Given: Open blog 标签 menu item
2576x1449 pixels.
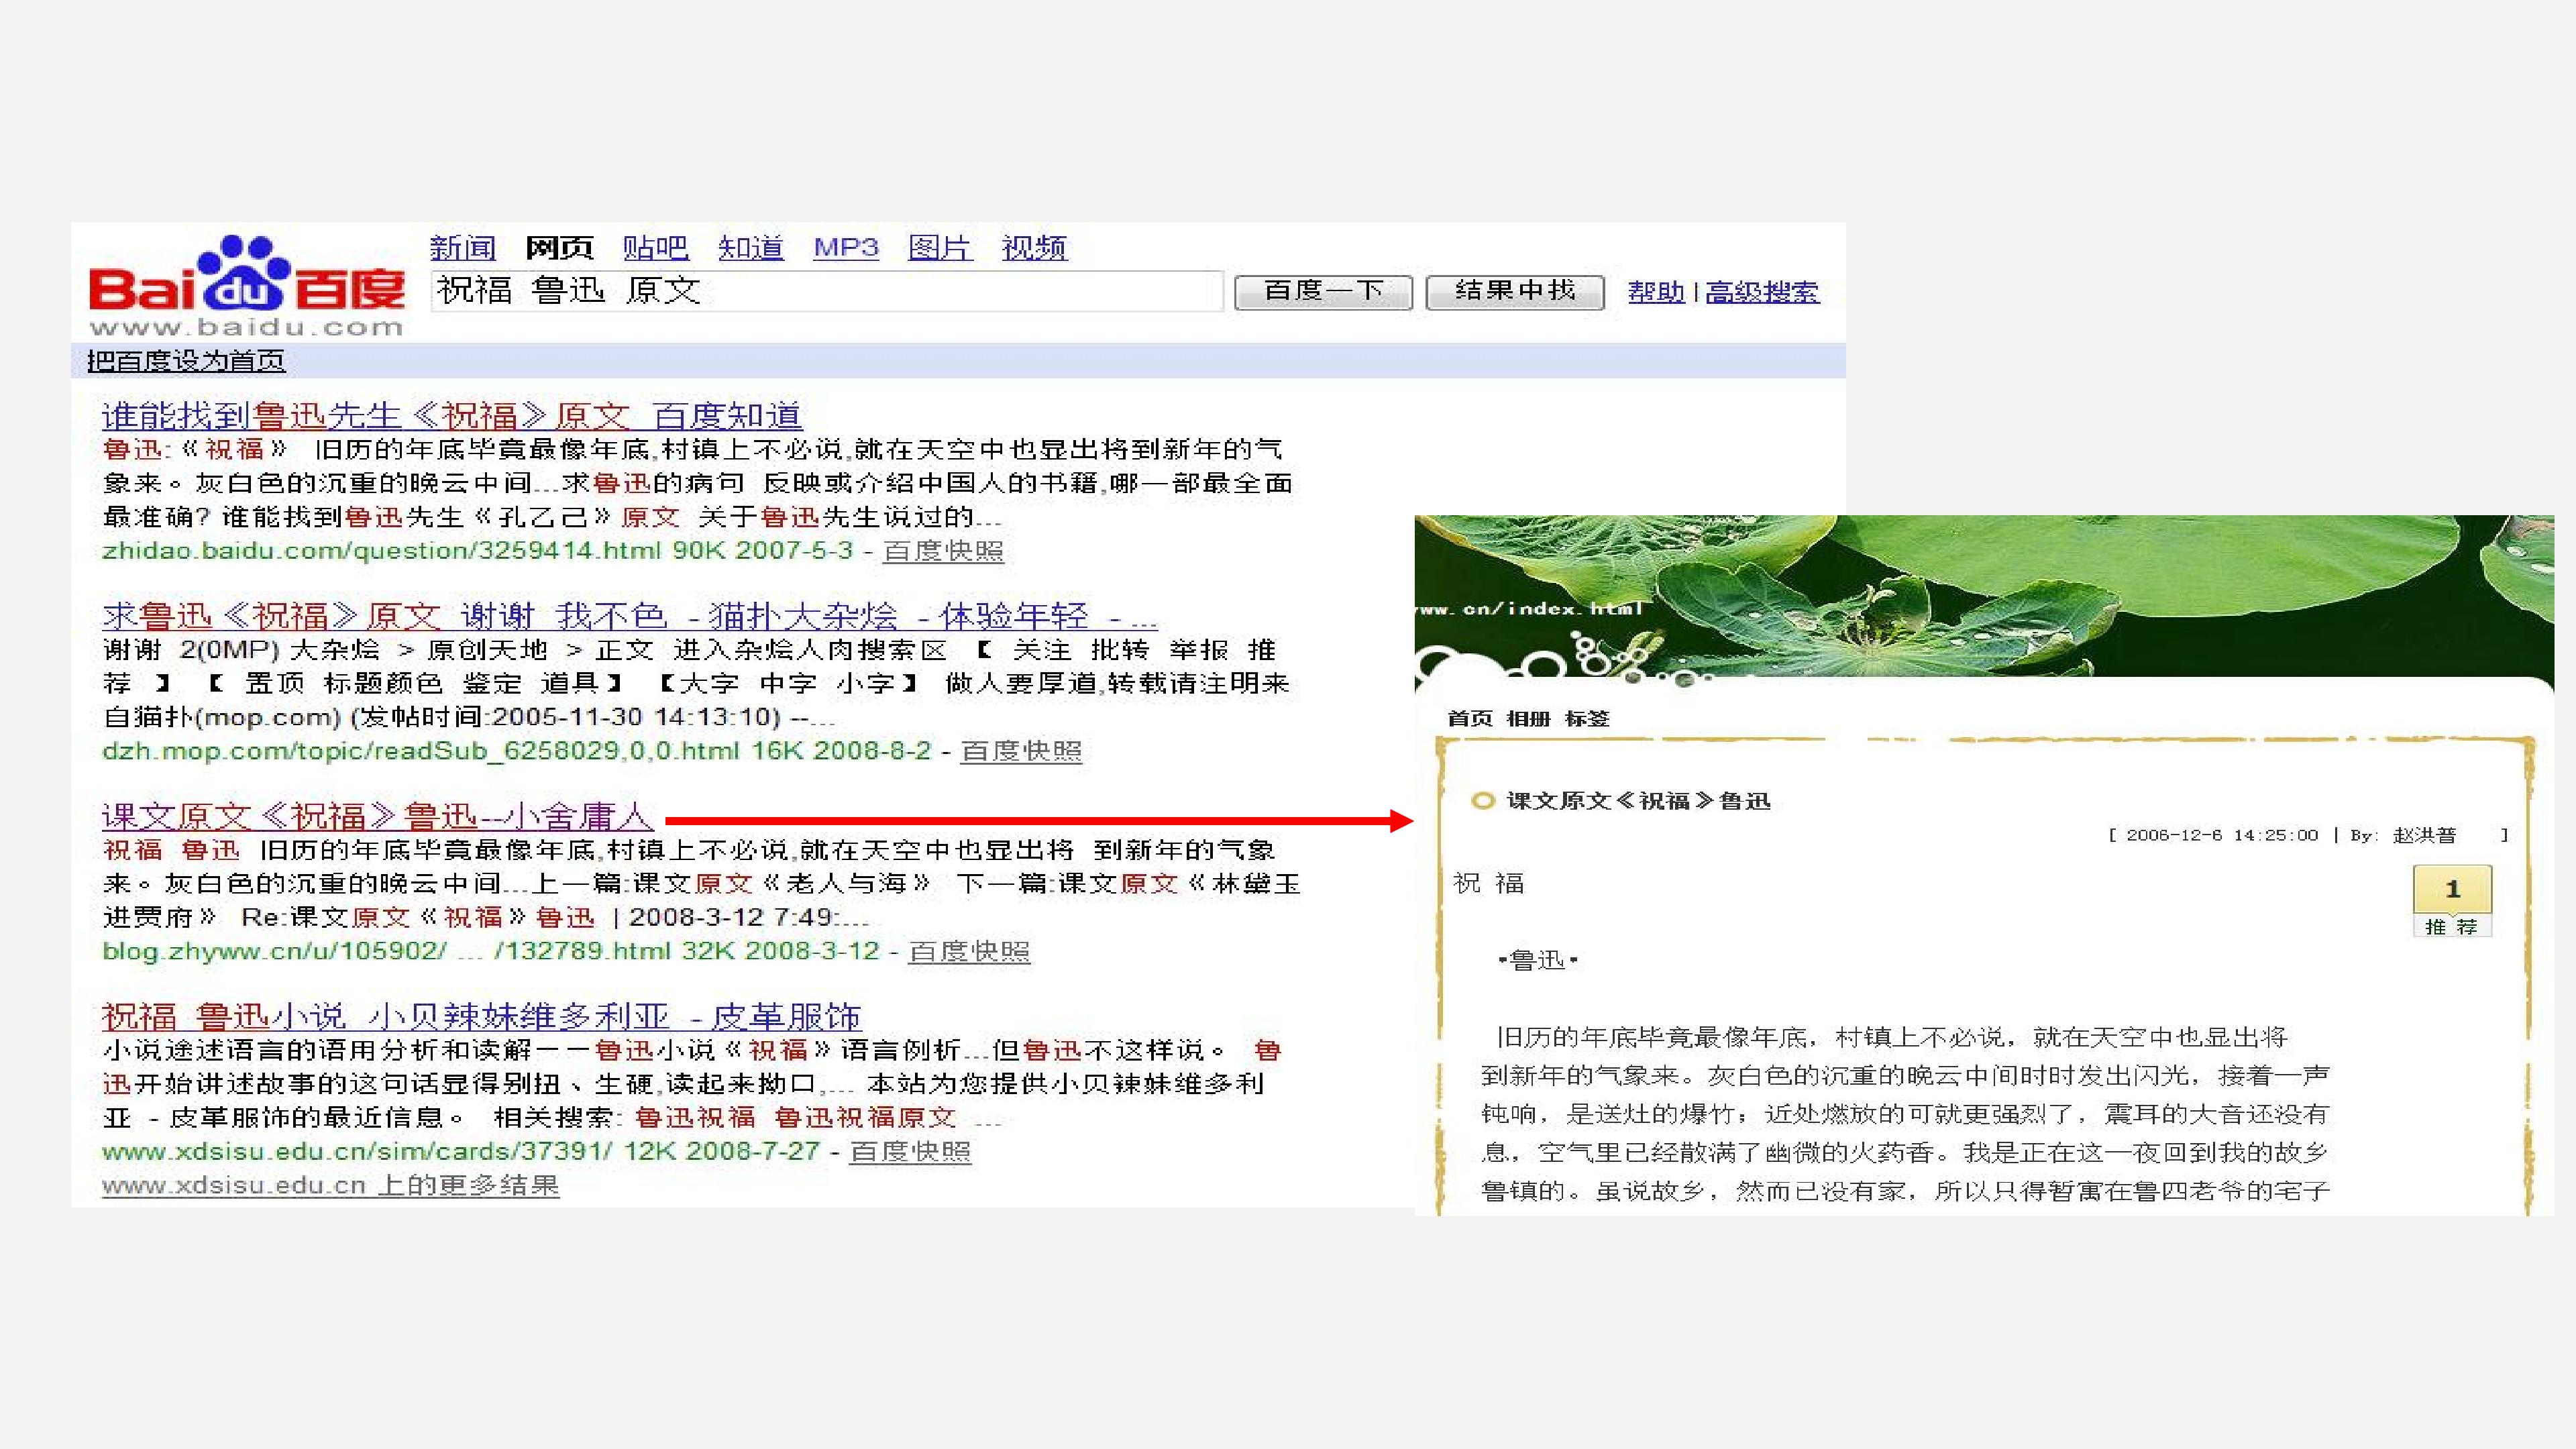Looking at the screenshot, I should click(1587, 718).
